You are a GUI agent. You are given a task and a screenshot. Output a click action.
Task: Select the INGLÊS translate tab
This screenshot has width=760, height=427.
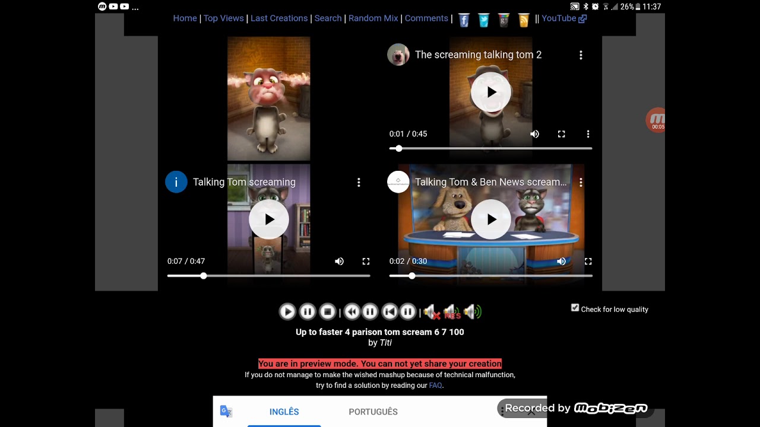coord(284,412)
